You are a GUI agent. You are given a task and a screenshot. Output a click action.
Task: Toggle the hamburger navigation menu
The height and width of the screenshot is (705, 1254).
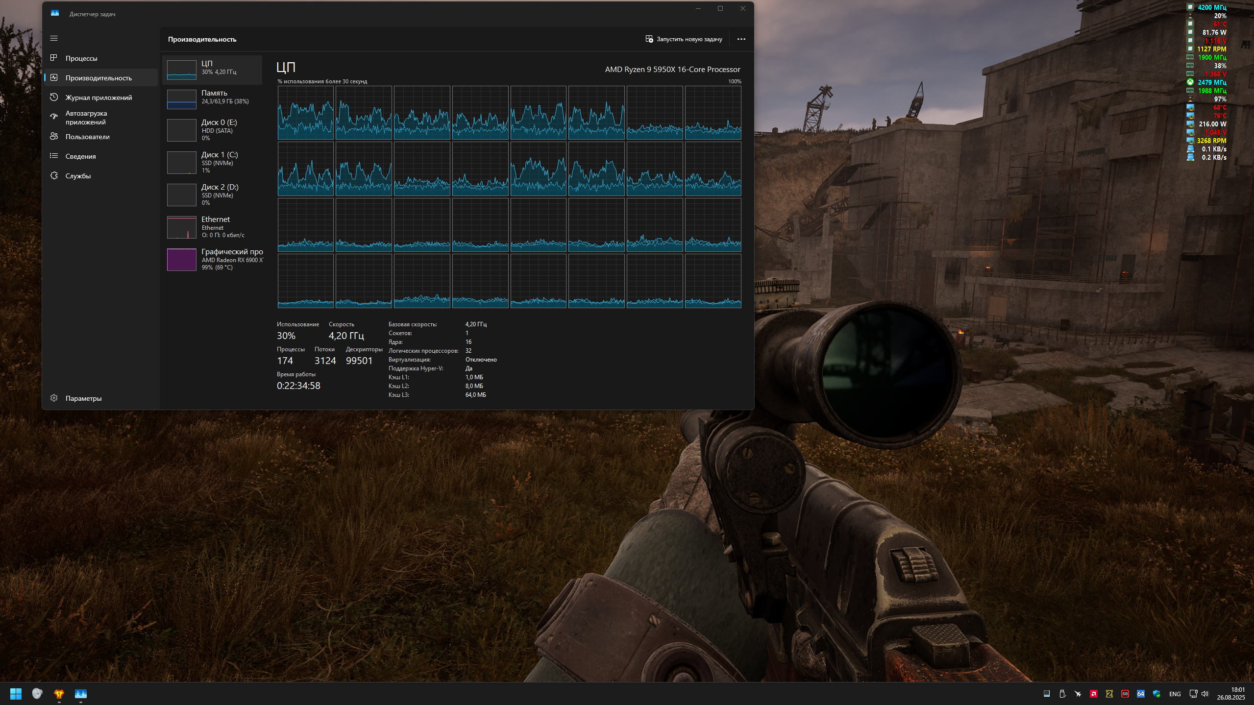coord(54,38)
